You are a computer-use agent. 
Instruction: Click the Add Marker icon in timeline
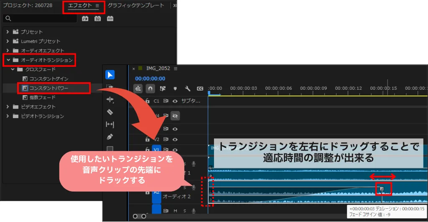(x=175, y=88)
